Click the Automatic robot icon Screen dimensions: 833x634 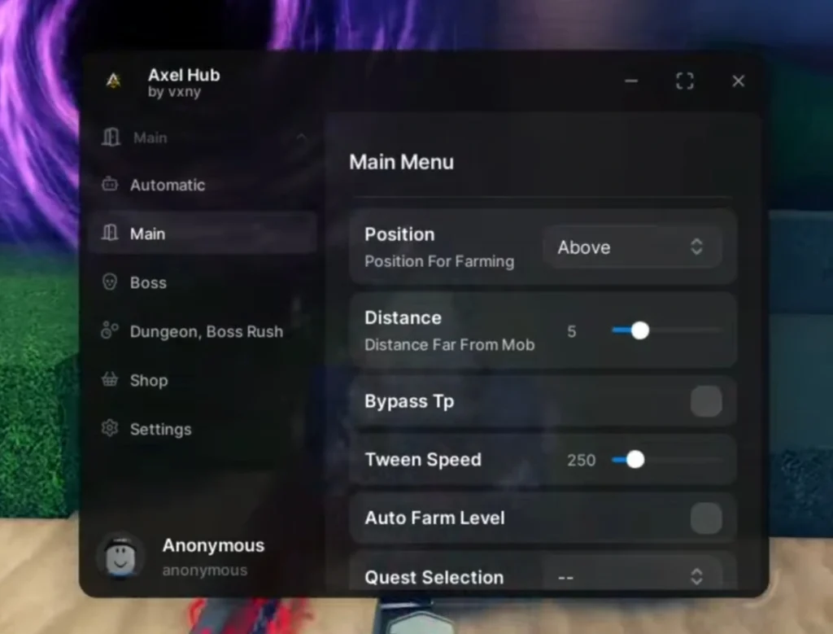pos(110,184)
